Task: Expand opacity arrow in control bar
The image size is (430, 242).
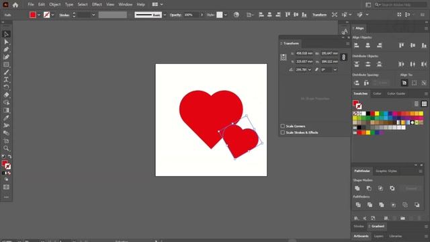Action: click(202, 15)
